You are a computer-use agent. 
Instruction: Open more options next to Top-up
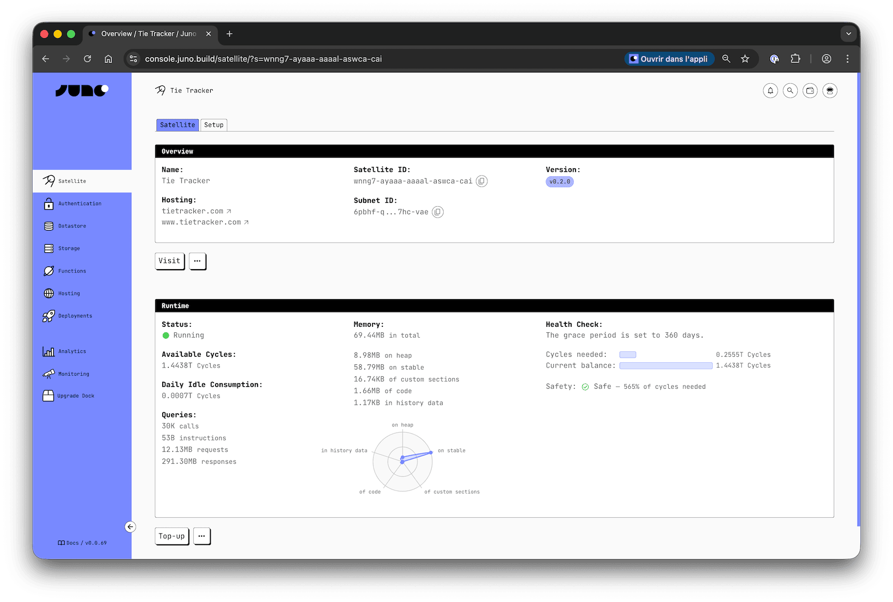201,536
